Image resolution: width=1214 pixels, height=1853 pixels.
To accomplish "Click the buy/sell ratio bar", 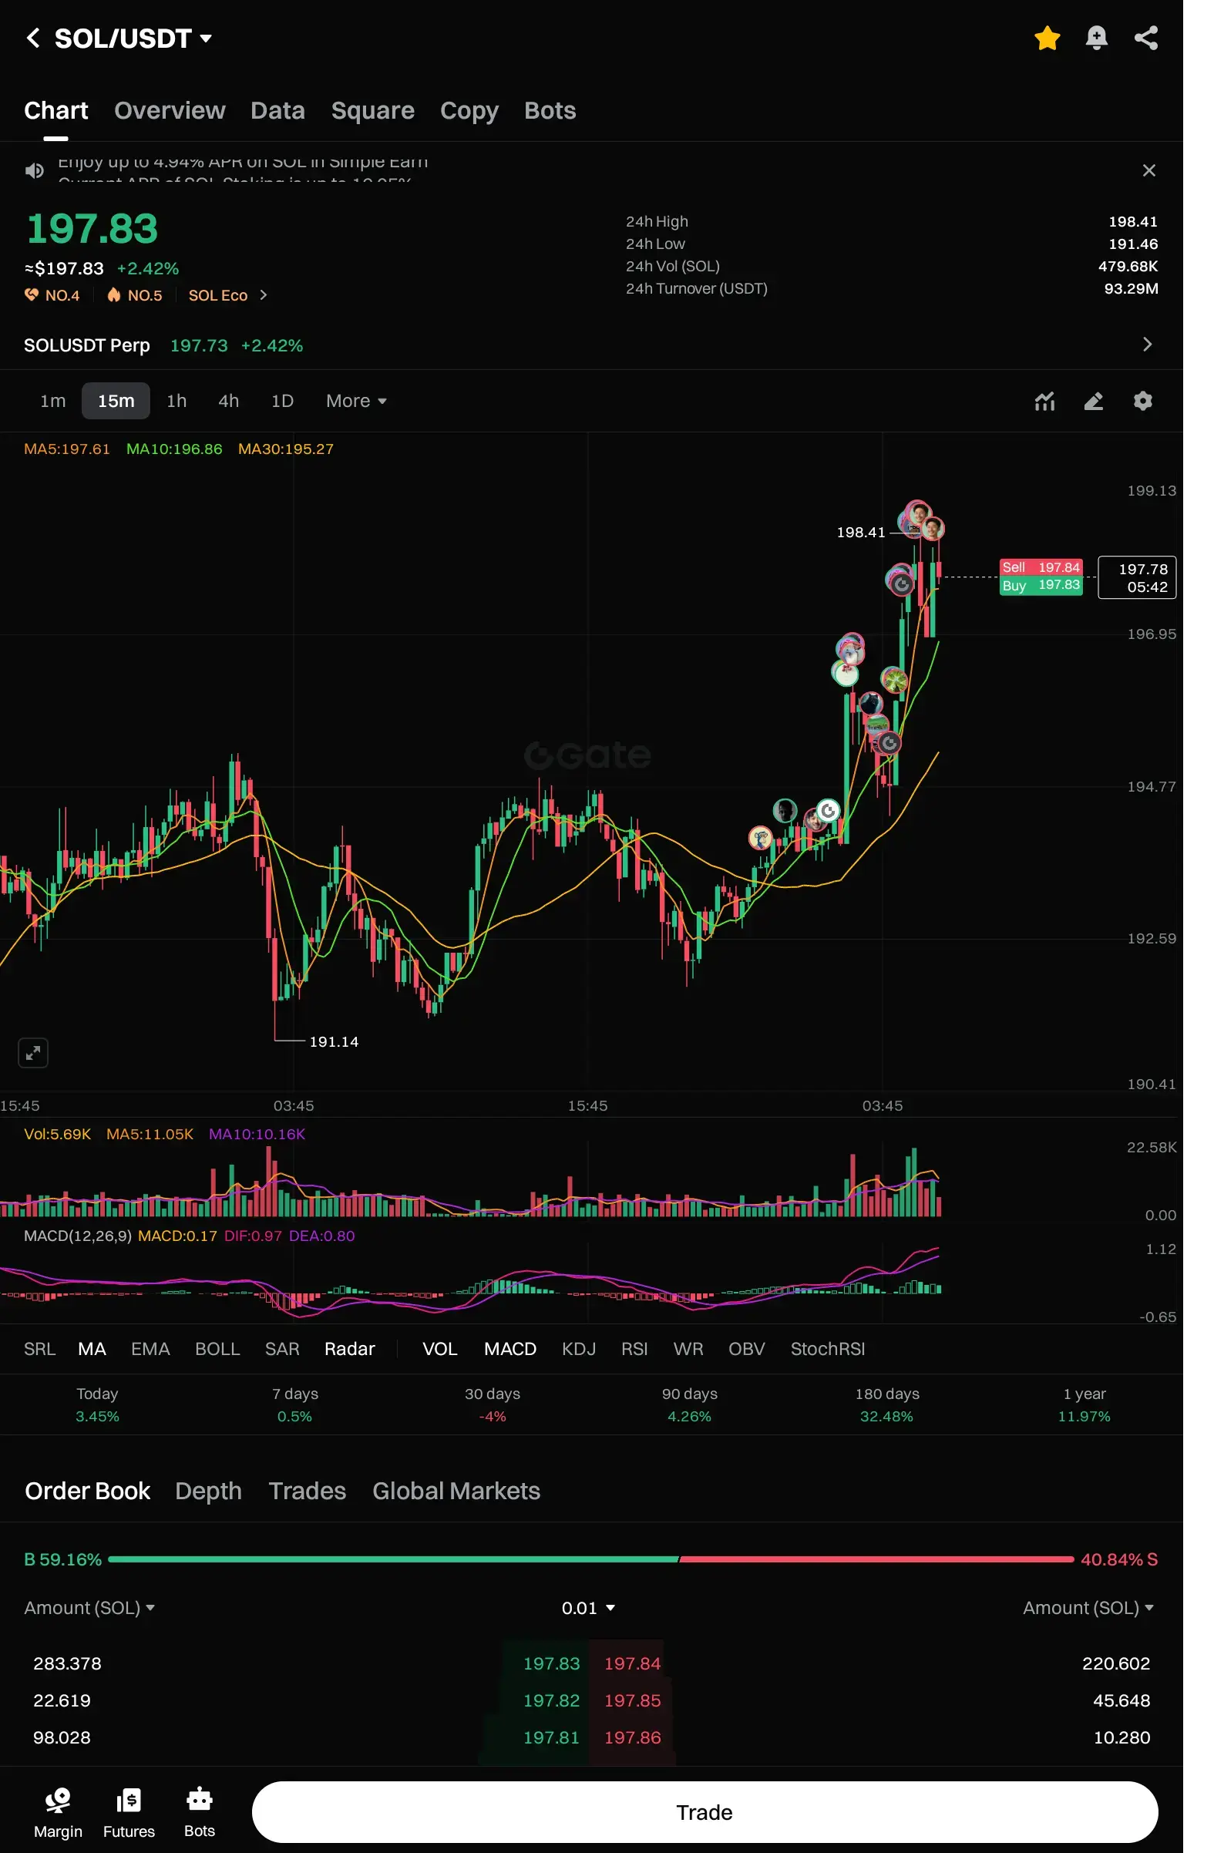I will click(x=591, y=1559).
